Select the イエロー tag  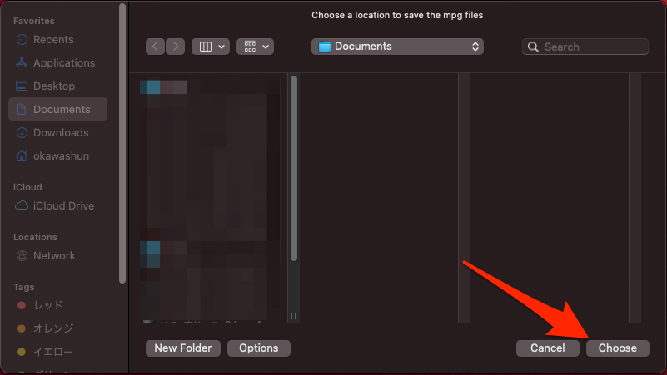[57, 352]
